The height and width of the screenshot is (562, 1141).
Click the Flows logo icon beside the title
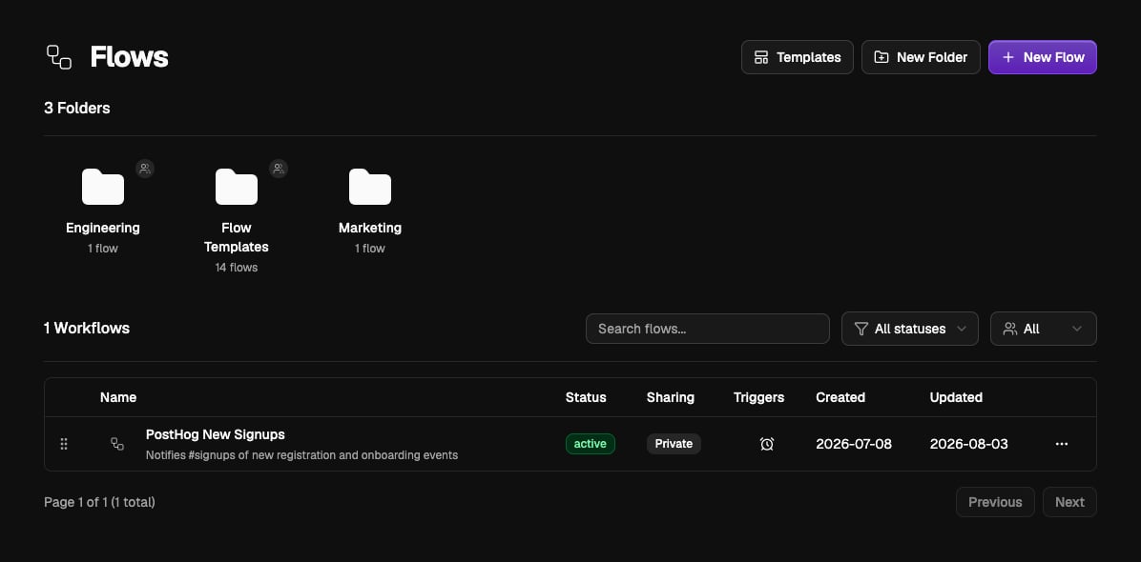pos(59,56)
